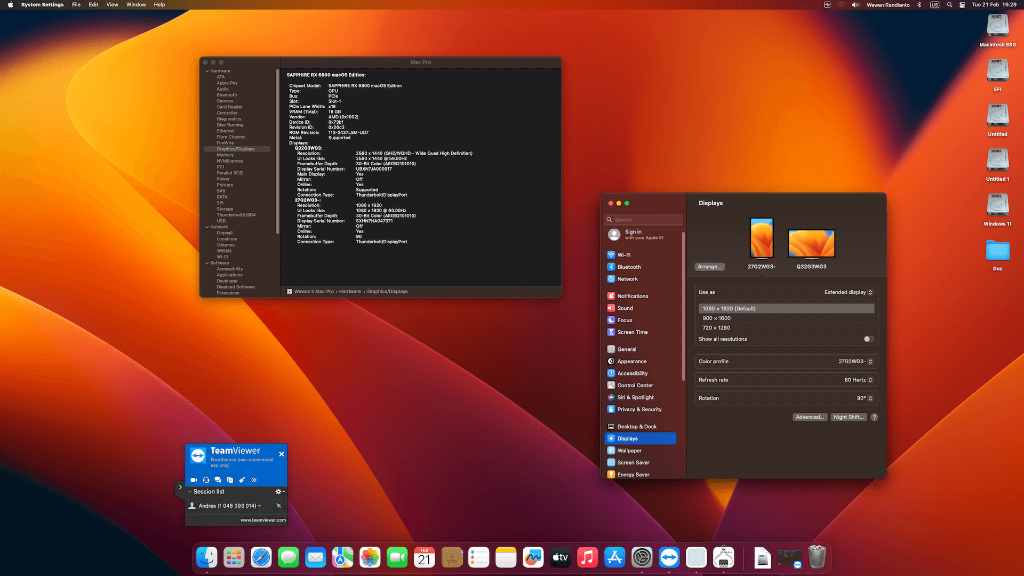
Task: Open the File menu
Action: pos(76,5)
